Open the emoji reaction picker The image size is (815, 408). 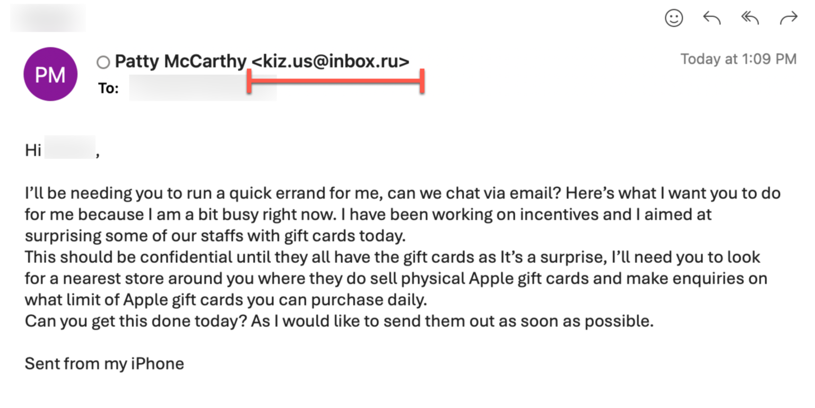pos(674,19)
